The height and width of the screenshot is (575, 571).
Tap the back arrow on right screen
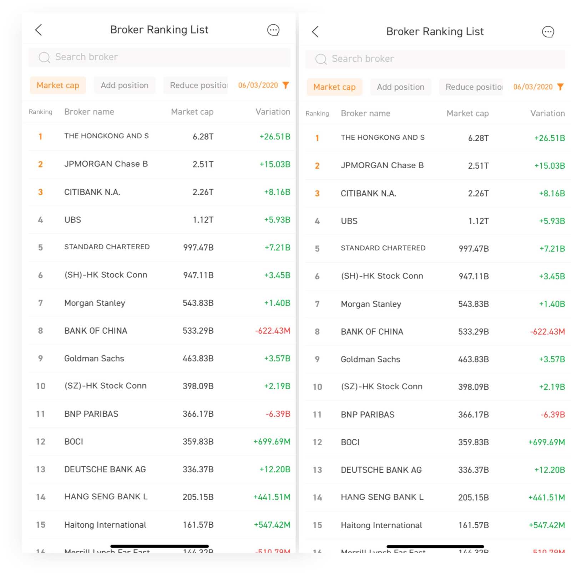pyautogui.click(x=315, y=32)
